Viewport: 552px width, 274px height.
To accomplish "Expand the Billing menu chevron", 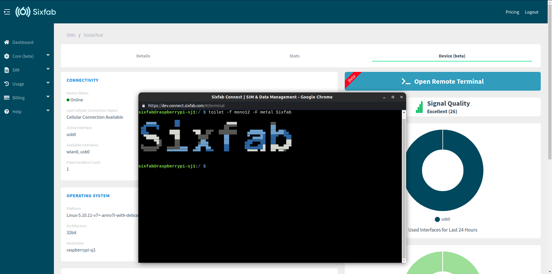I will [x=48, y=96].
